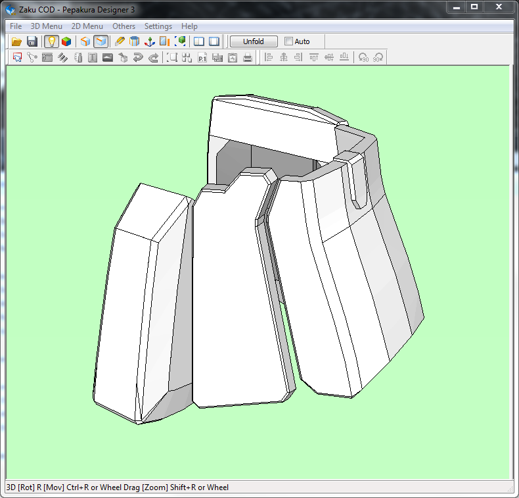This screenshot has width=519, height=498.
Task: Click the red and blue anchor axis icon
Action: coord(150,41)
